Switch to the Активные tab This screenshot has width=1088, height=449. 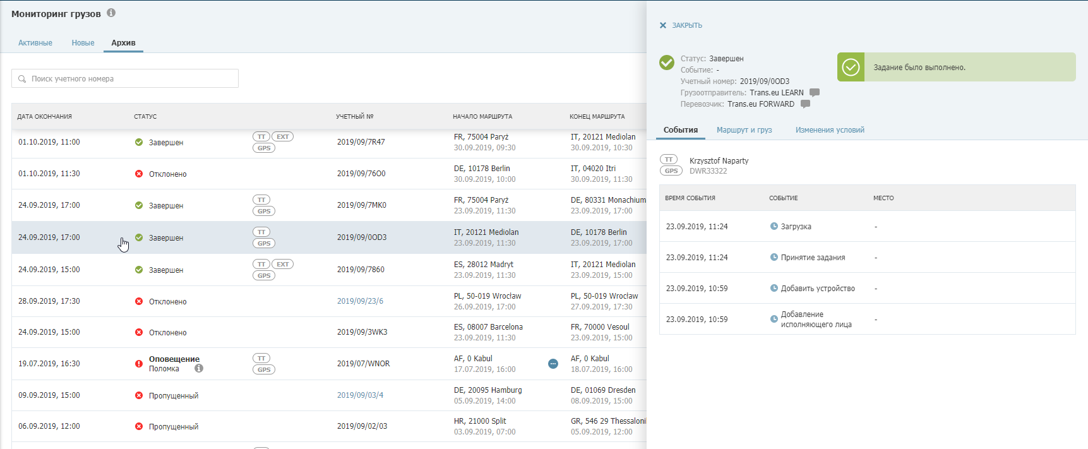35,43
